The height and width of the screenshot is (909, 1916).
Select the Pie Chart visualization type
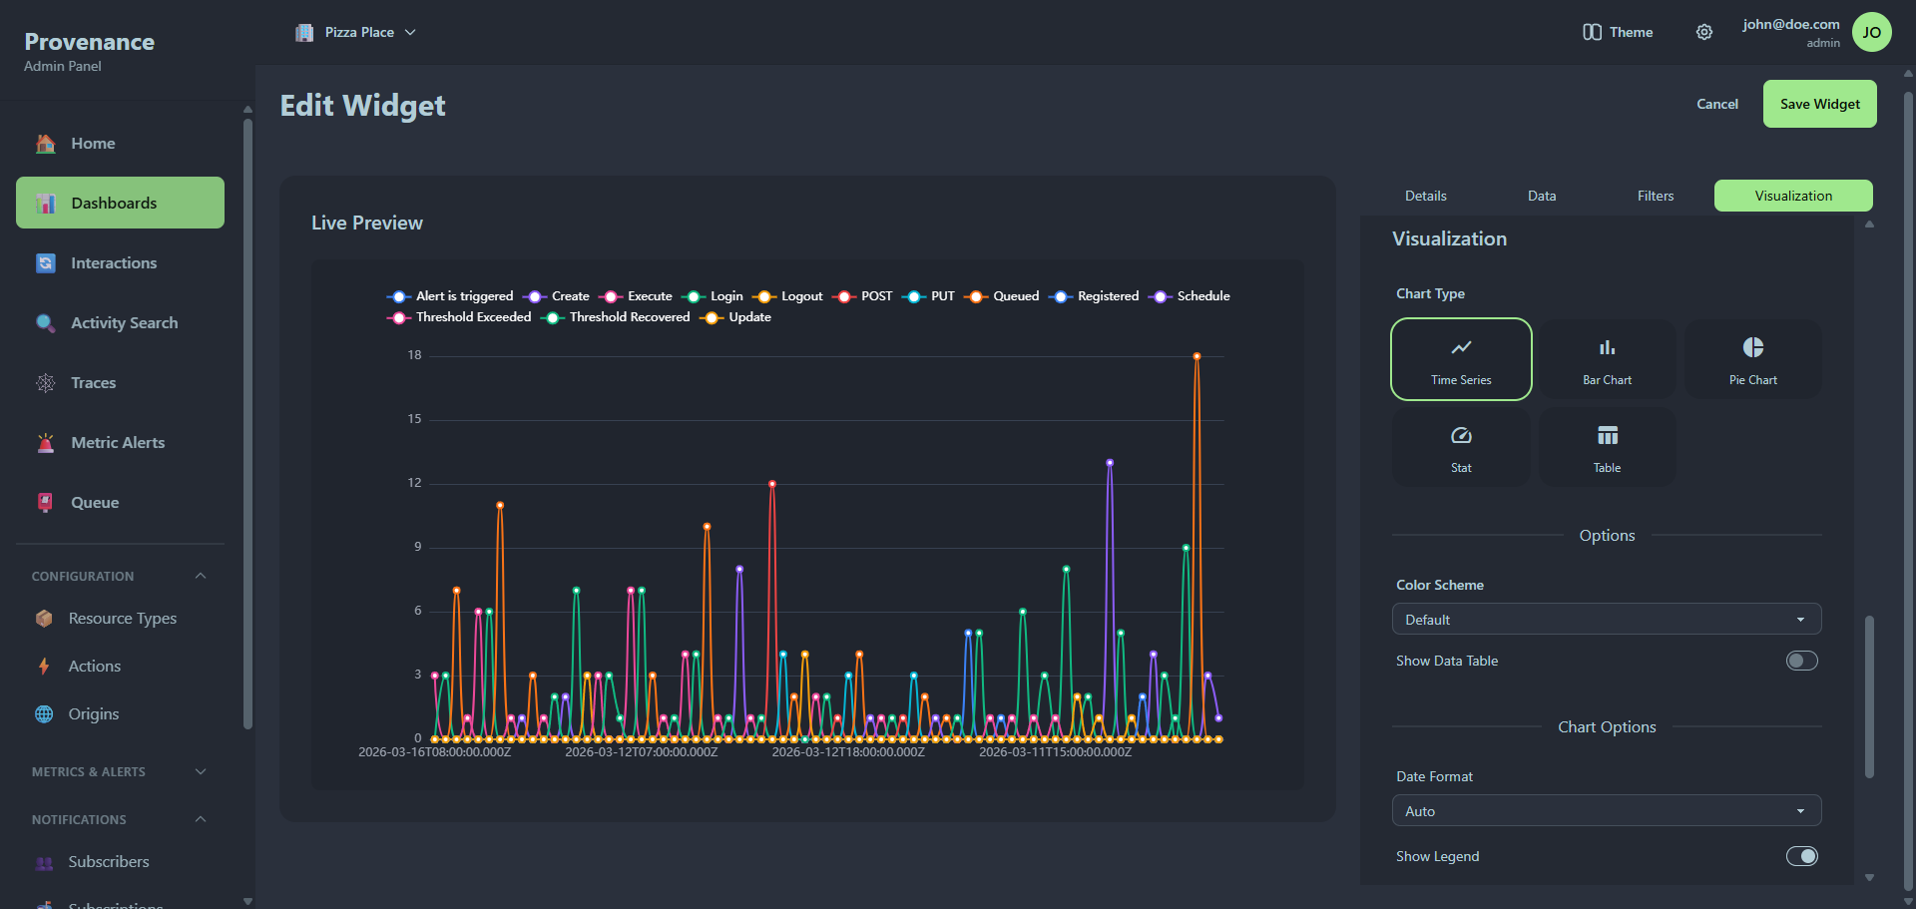coord(1752,358)
